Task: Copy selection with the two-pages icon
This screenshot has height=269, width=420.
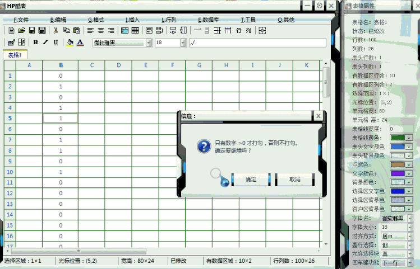Action: (66, 30)
